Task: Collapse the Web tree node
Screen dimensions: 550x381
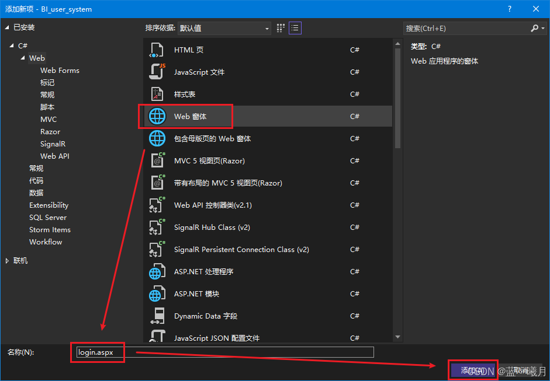Action: pyautogui.click(x=23, y=58)
